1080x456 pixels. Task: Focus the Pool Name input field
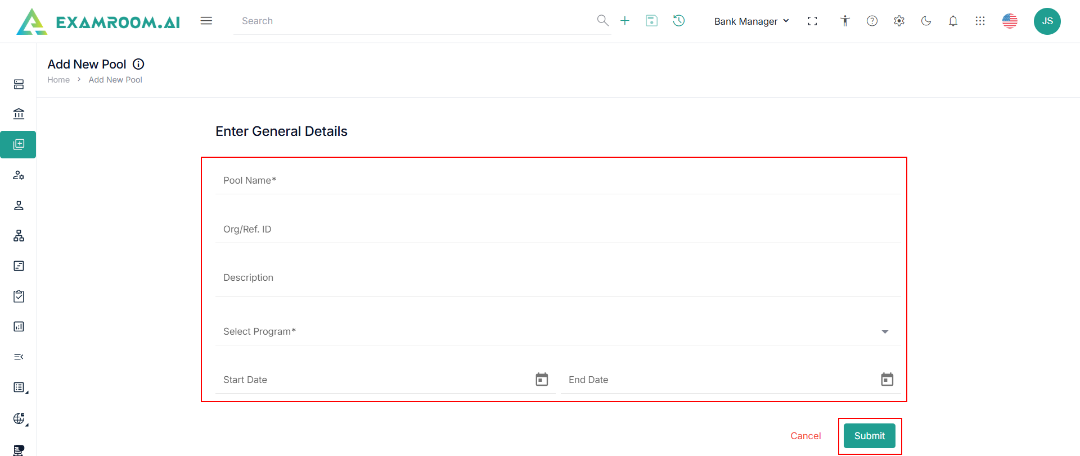pos(558,180)
